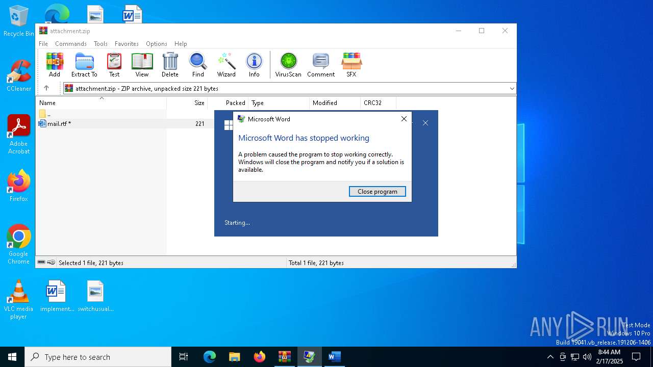The image size is (653, 367).
Task: Open the Help menu
Action: pos(181,44)
